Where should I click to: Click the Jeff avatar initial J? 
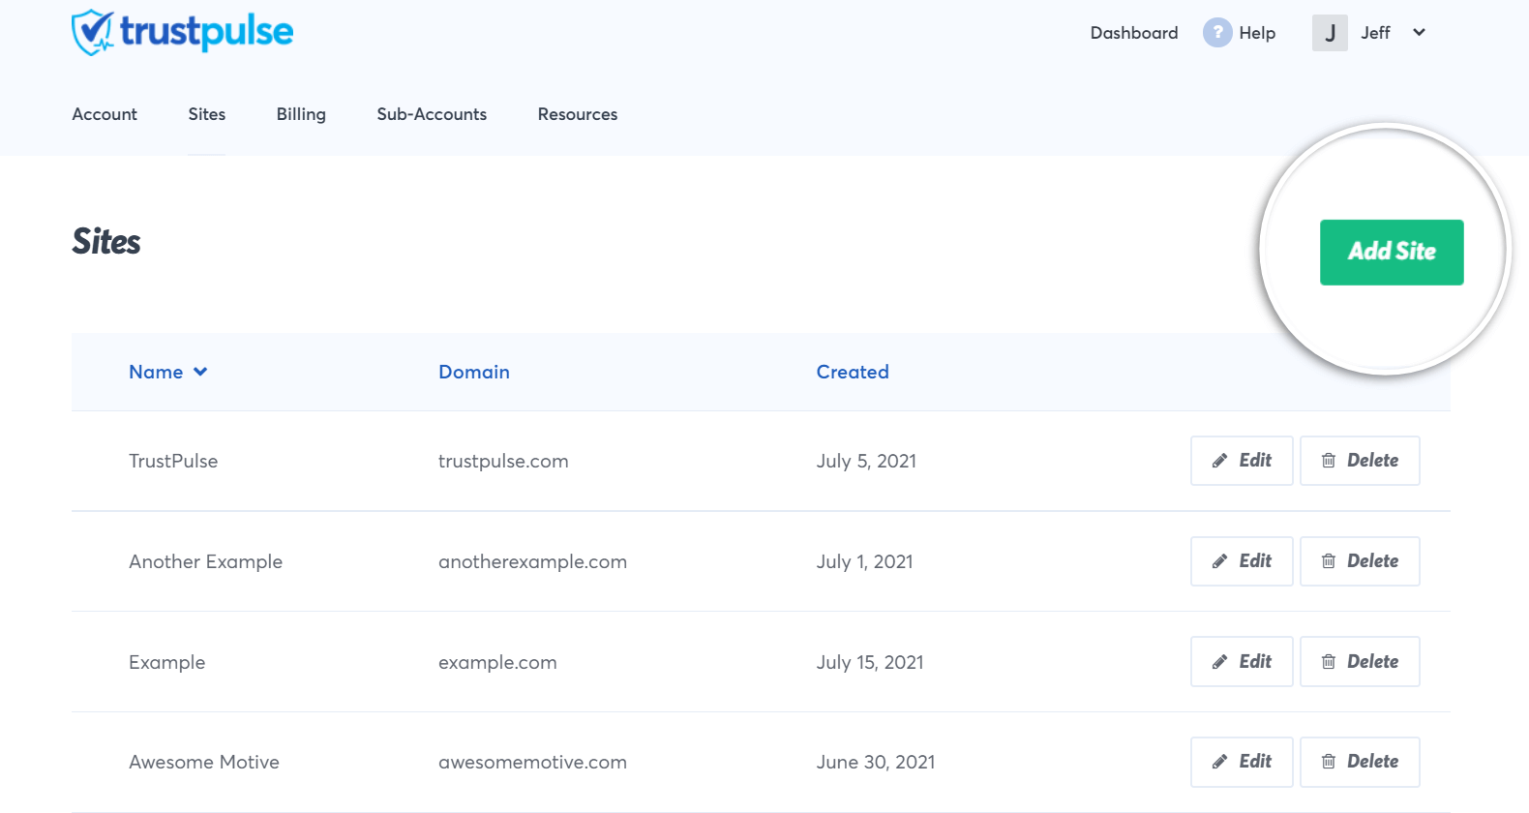1330,33
